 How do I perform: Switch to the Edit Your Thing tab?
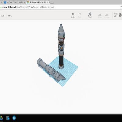point(15,2)
